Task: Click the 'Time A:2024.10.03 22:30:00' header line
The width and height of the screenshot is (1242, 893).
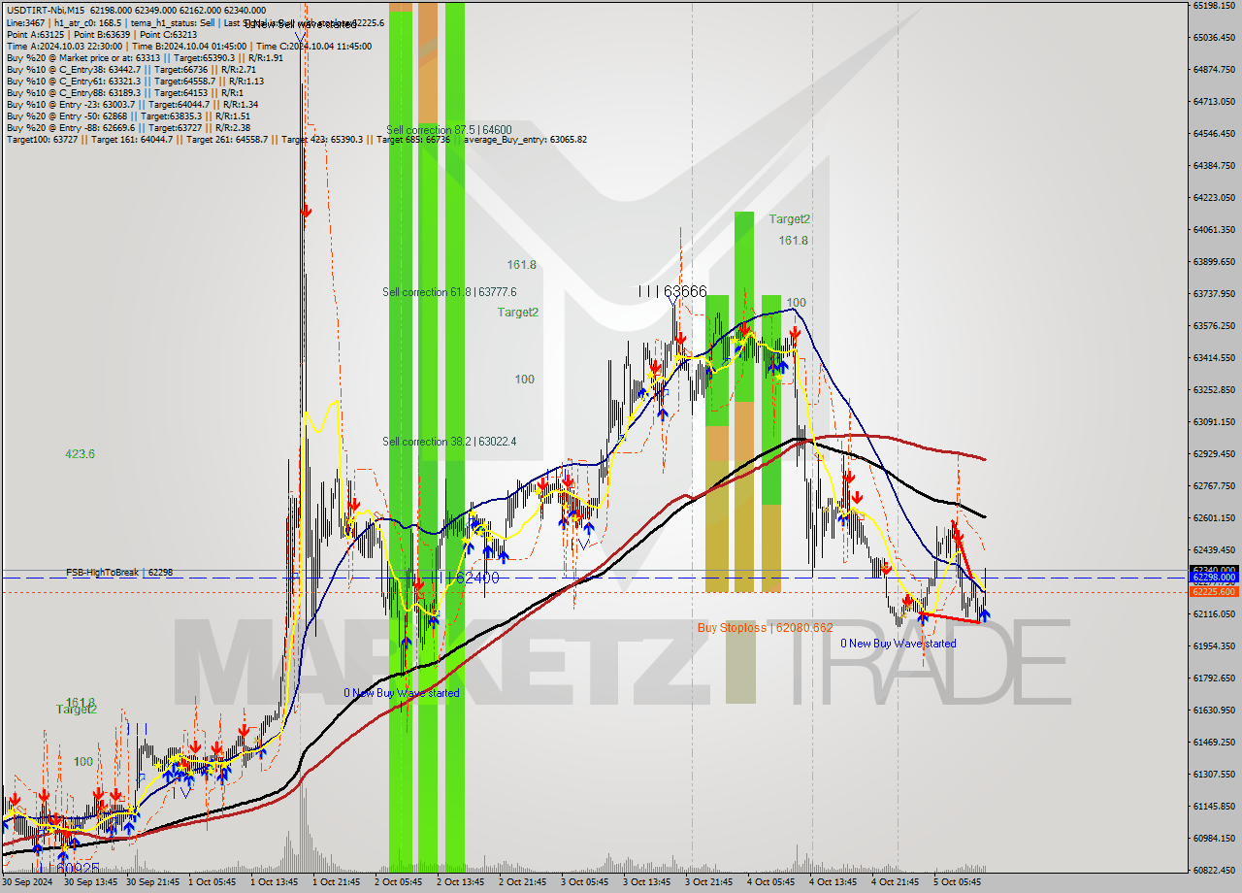Action: [188, 46]
